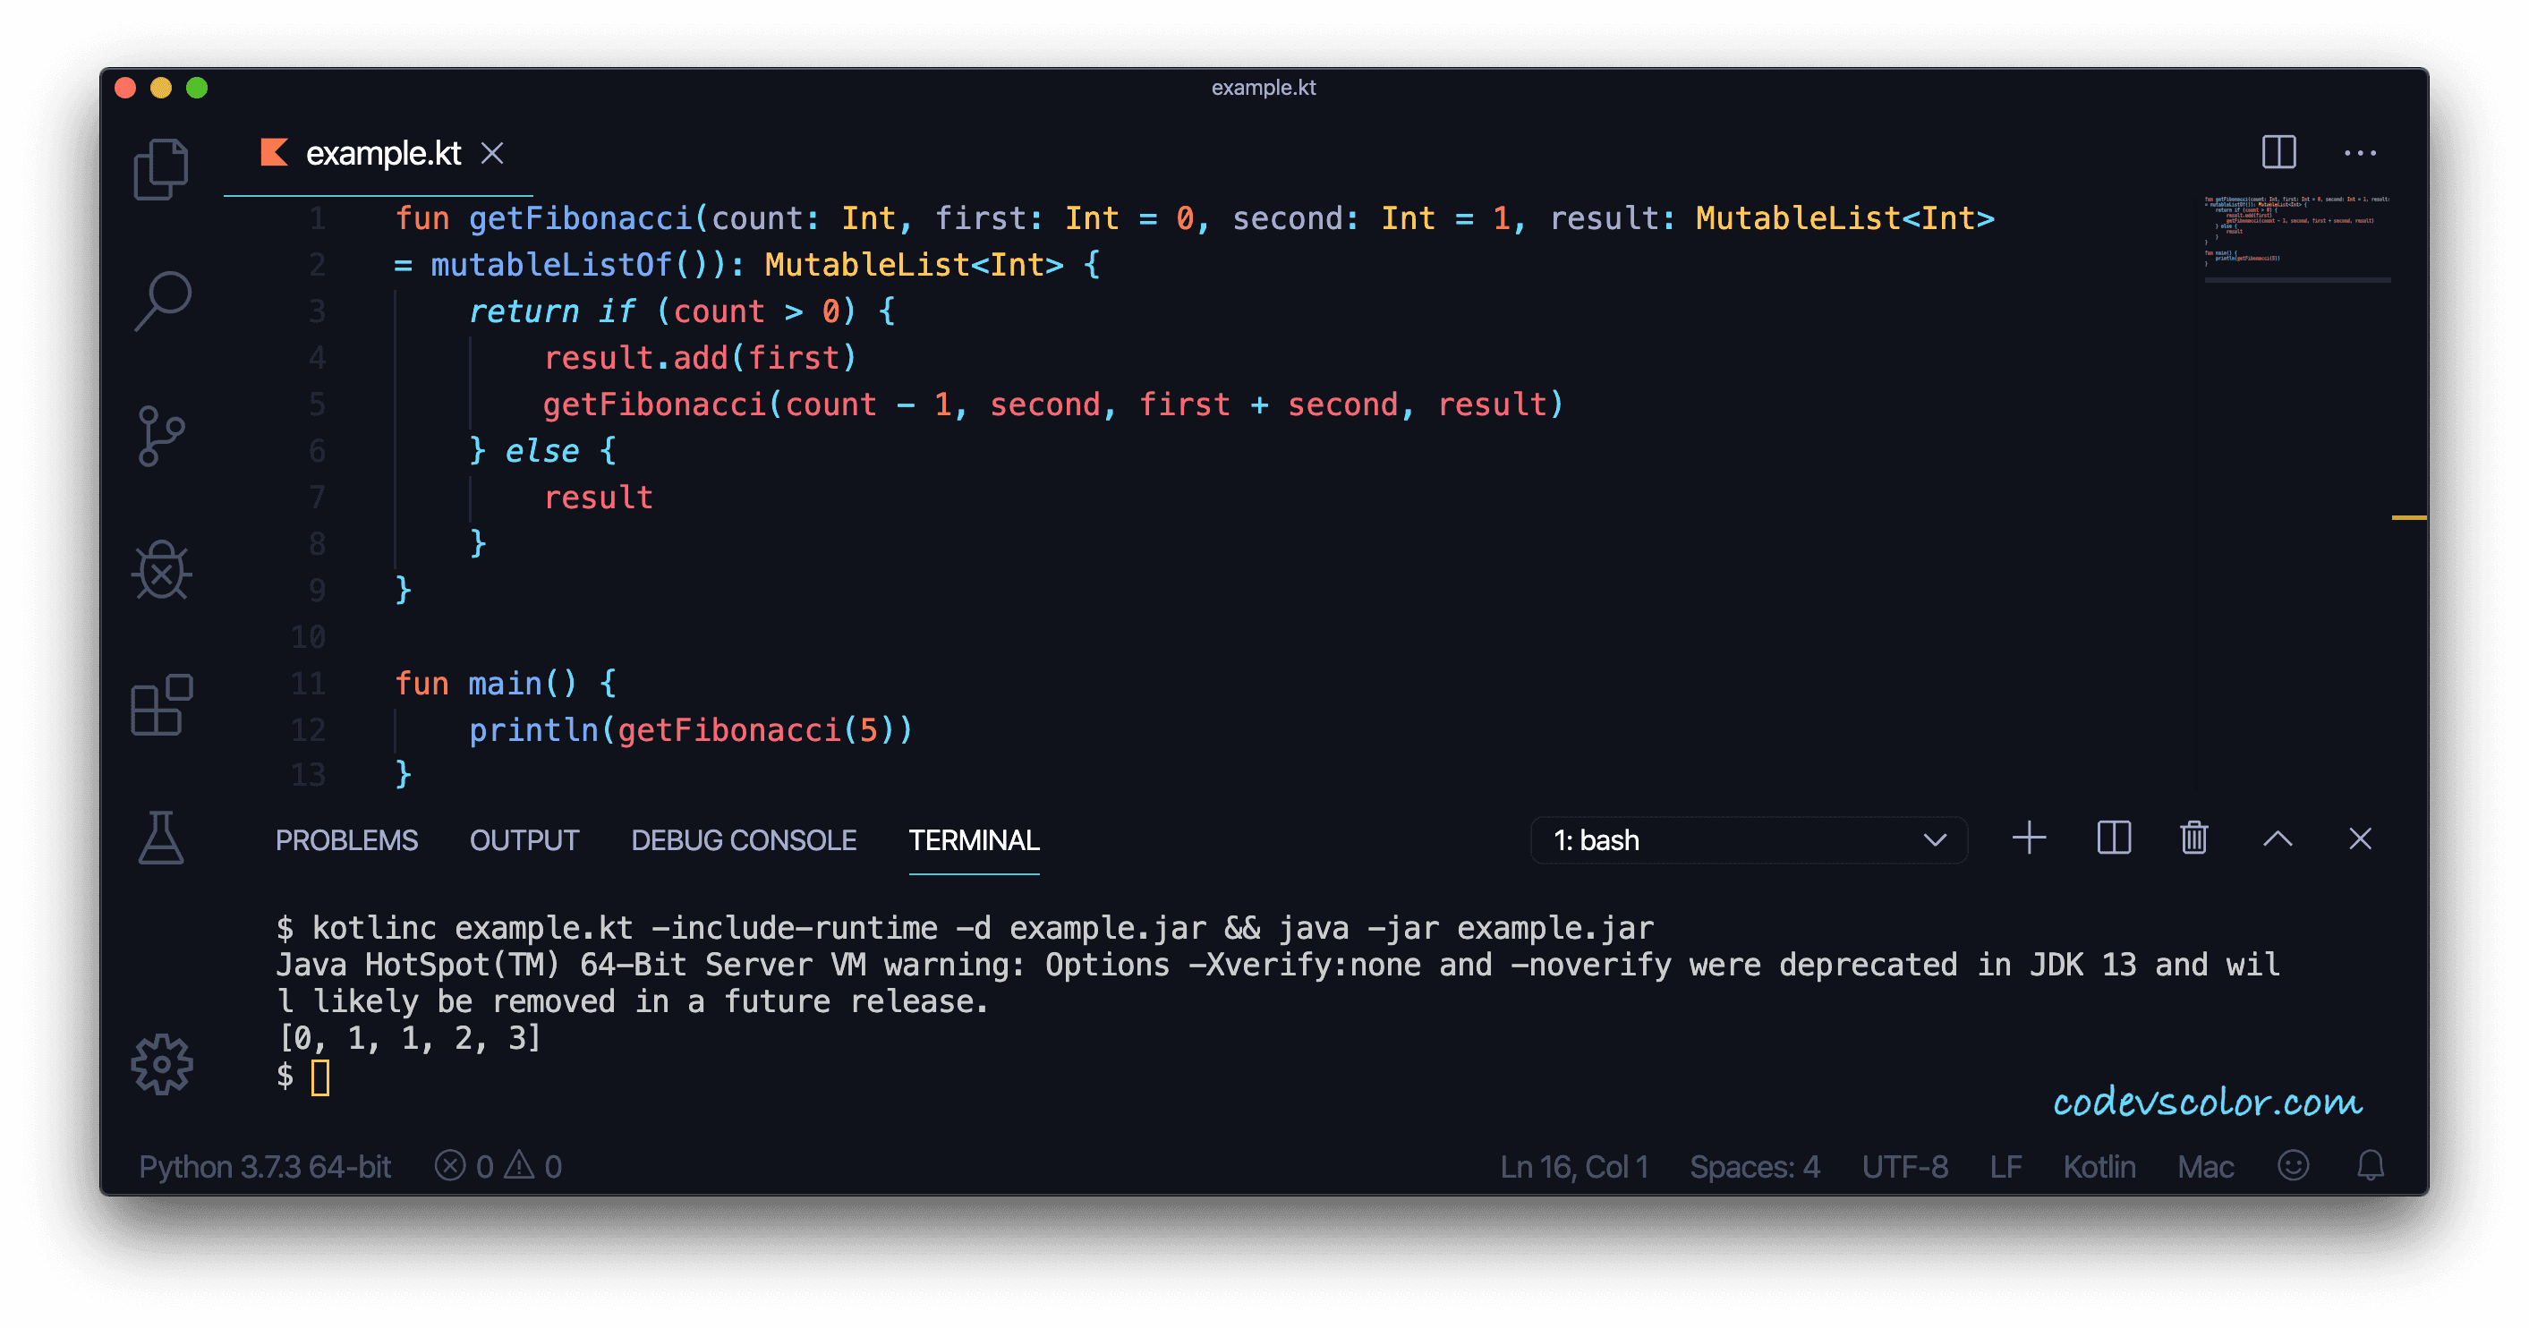Open the Debug view with bug icon
Viewport: 2529px width, 1328px height.
click(x=161, y=570)
